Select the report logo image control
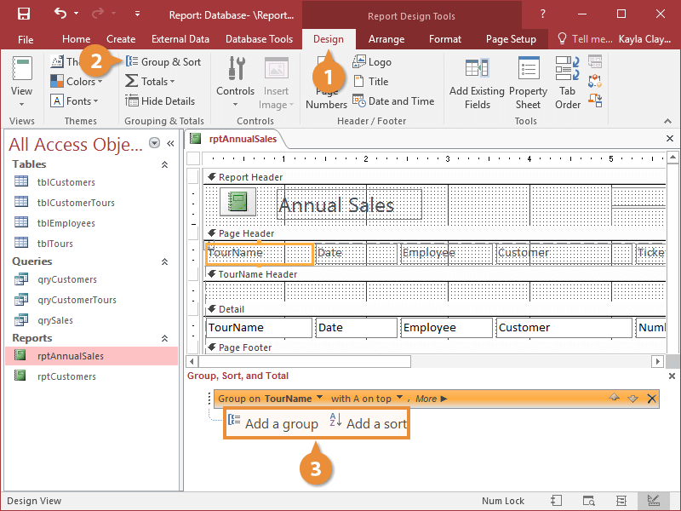This screenshot has width=681, height=511. tap(237, 202)
